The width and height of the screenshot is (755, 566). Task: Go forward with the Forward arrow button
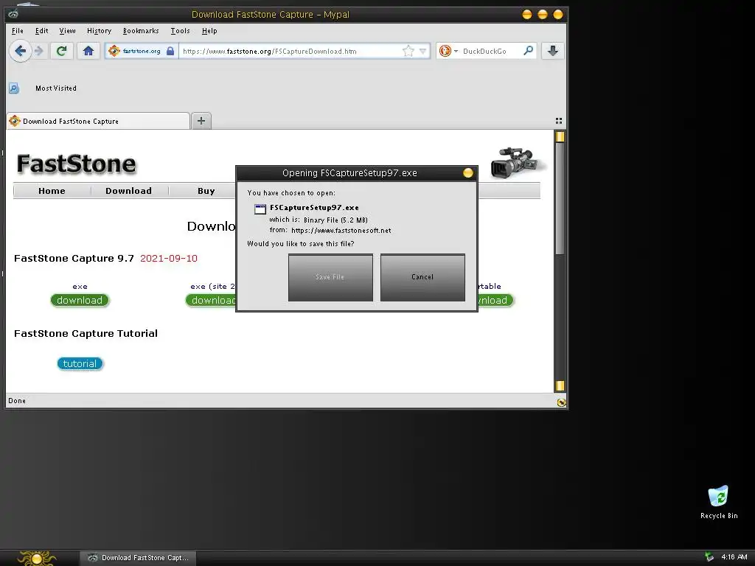(40, 51)
